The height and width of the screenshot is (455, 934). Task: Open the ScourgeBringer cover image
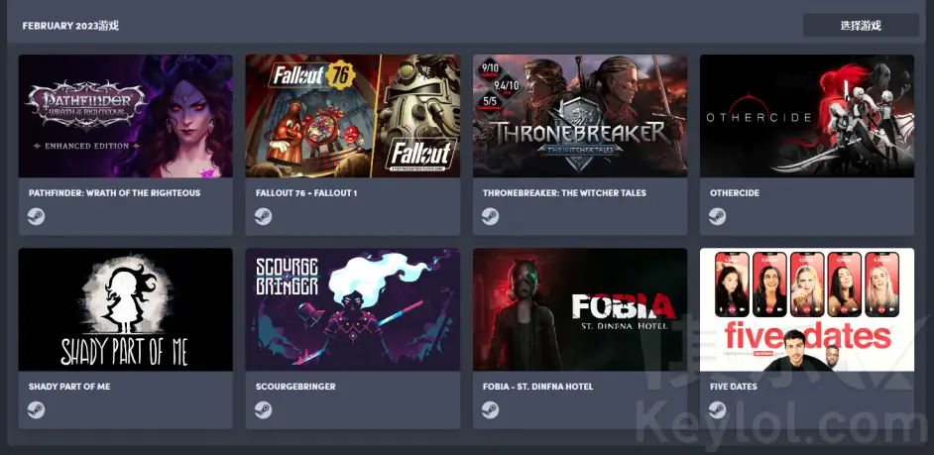353,309
